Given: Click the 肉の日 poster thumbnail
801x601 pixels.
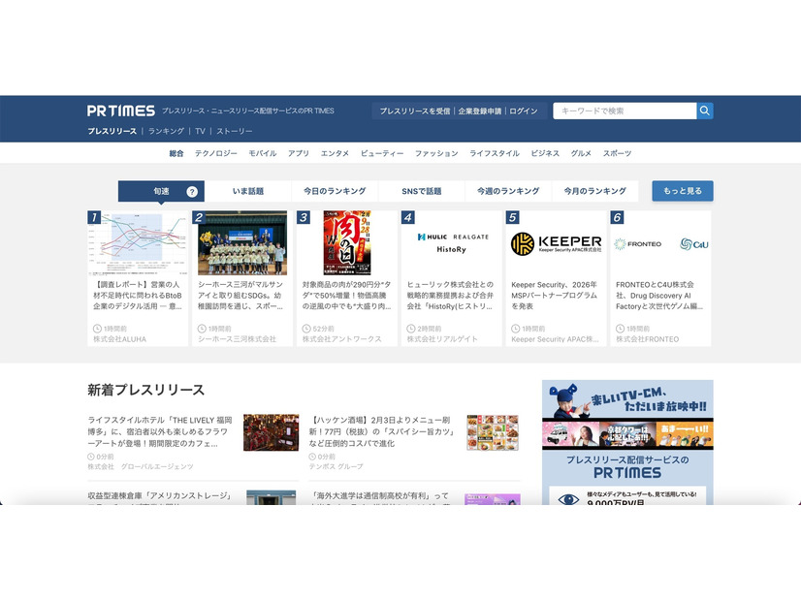Looking at the screenshot, I should tap(347, 243).
